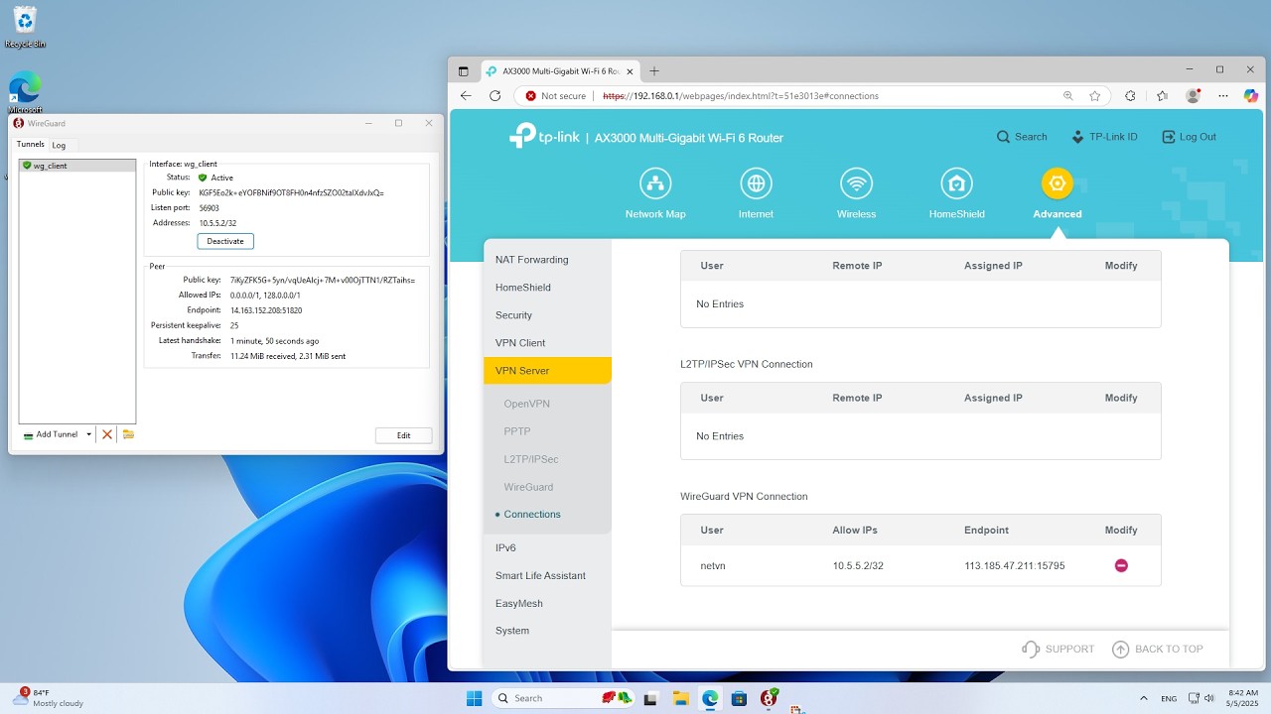Viewport: 1271px width, 714px height.
Task: Open weather widget on taskbar
Action: click(49, 698)
